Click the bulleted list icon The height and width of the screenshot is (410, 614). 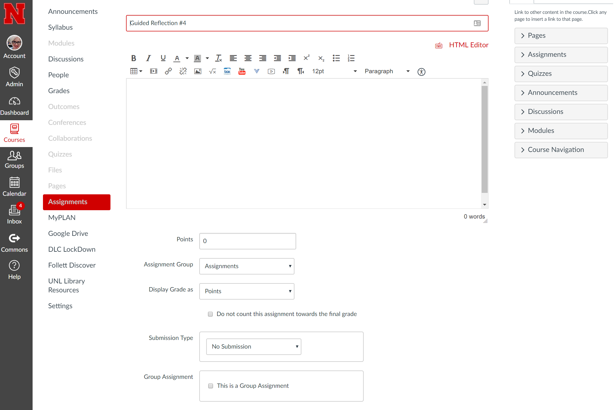click(x=336, y=58)
